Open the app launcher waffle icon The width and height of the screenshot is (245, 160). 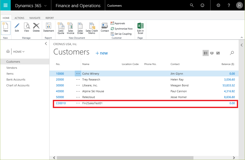[x=5, y=5]
